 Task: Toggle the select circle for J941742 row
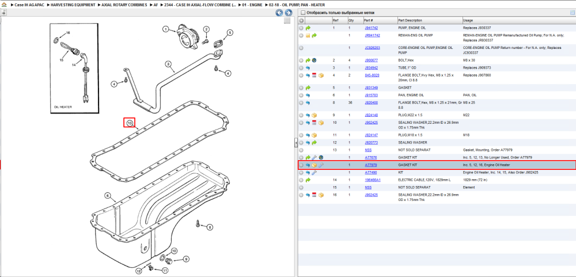(301, 28)
